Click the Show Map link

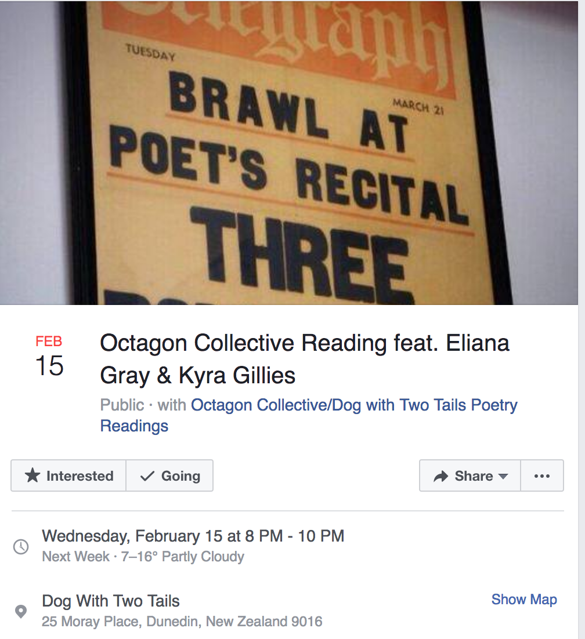[x=523, y=600]
